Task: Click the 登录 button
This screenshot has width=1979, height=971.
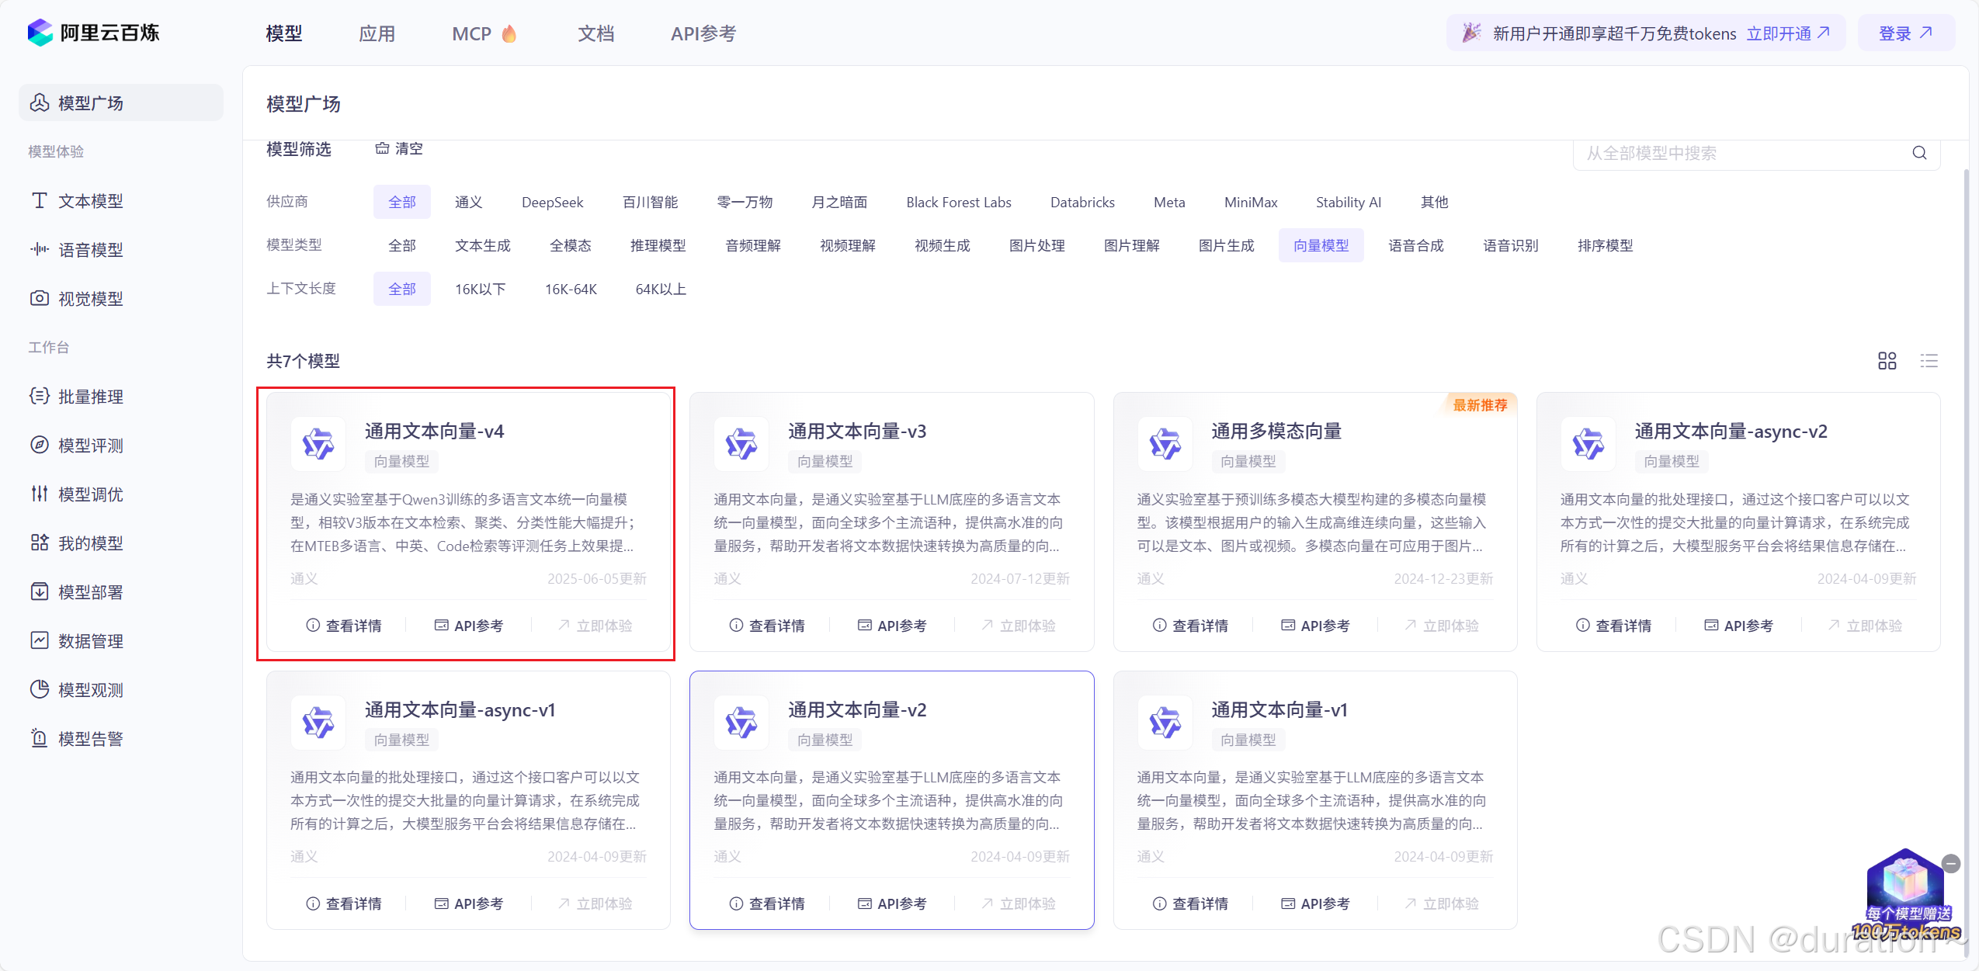Action: pos(1906,33)
